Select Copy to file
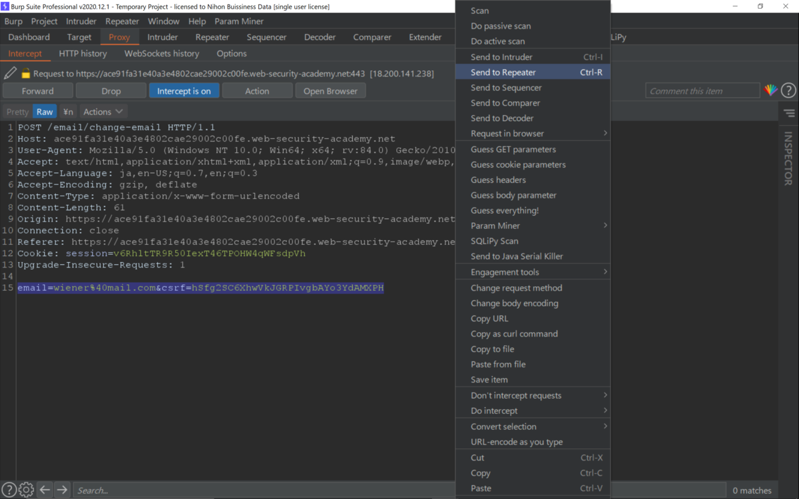This screenshot has width=799, height=499. [x=533, y=349]
